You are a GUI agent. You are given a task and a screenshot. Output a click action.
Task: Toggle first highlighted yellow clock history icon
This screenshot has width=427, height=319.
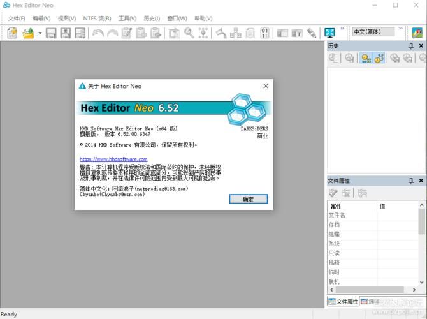point(366,58)
